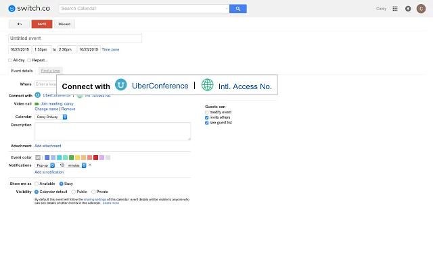Click the Untitled event title field
Image resolution: width=433 pixels, height=270 pixels.
tap(75, 38)
